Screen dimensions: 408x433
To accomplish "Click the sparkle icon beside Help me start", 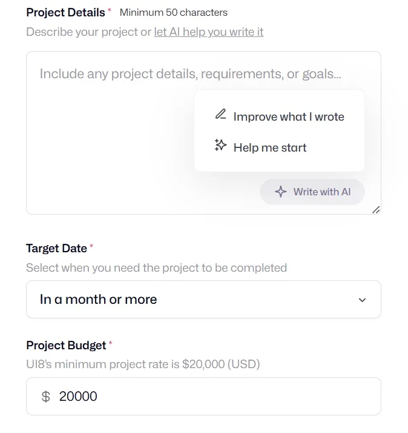I will 221,146.
